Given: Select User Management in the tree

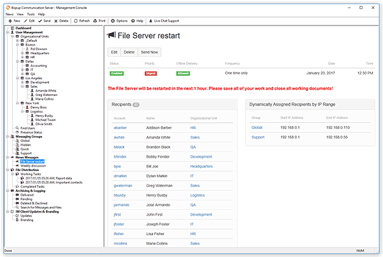Looking at the screenshot, I should click(x=29, y=32).
